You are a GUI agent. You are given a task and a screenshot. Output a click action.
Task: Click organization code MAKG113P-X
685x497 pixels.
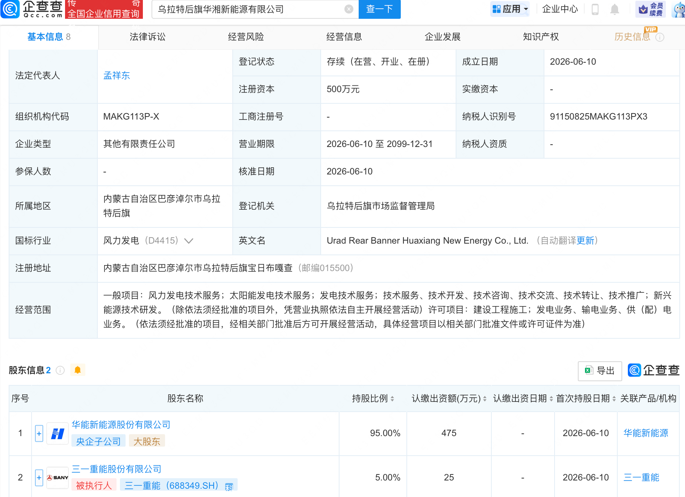coord(131,117)
